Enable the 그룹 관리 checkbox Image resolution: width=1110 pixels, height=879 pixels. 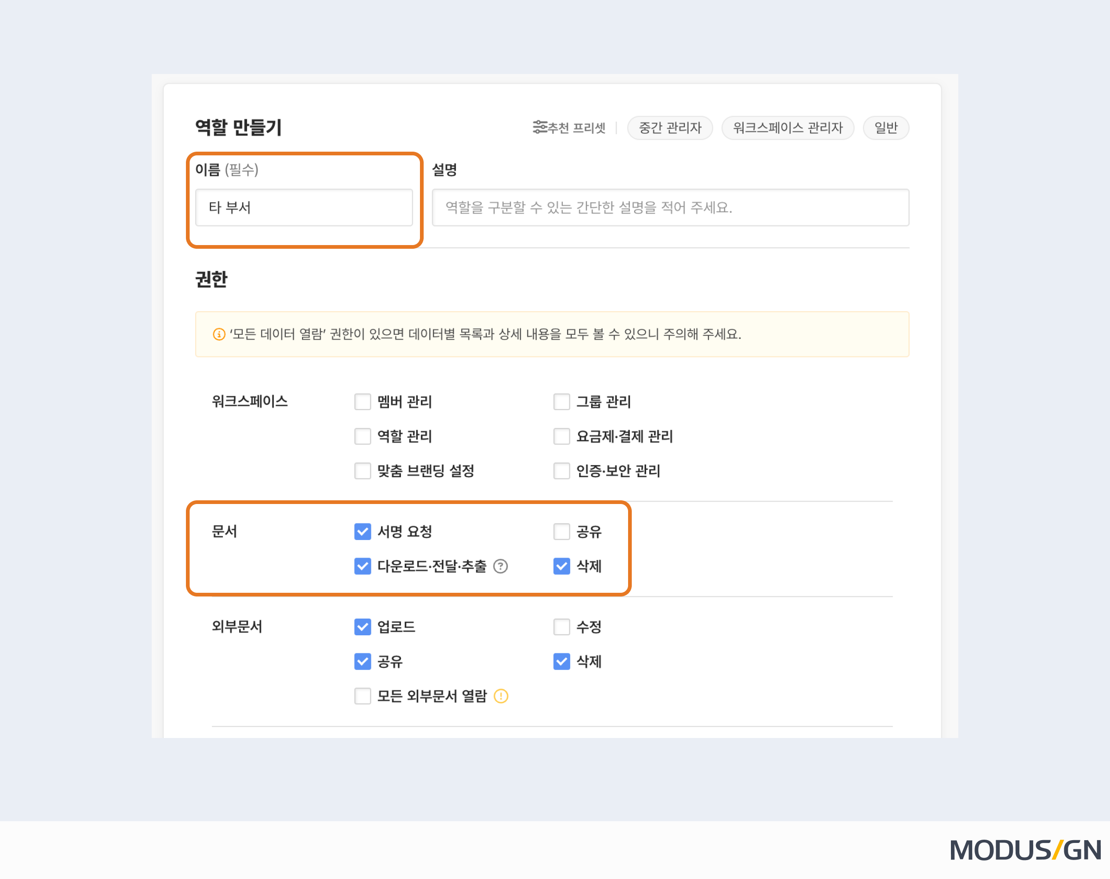pyautogui.click(x=561, y=401)
